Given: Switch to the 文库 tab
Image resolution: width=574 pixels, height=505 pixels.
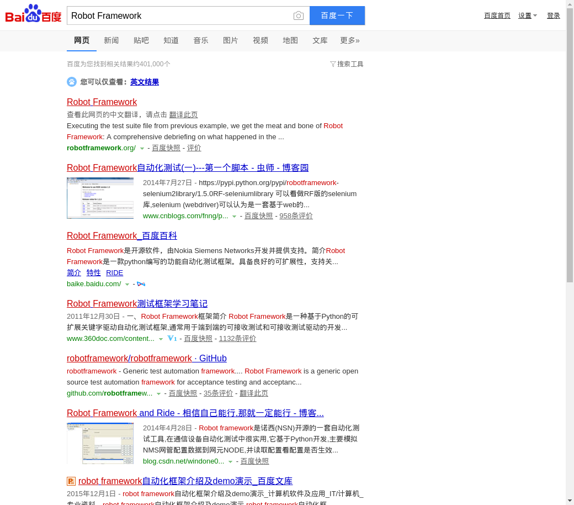Looking at the screenshot, I should click(320, 40).
